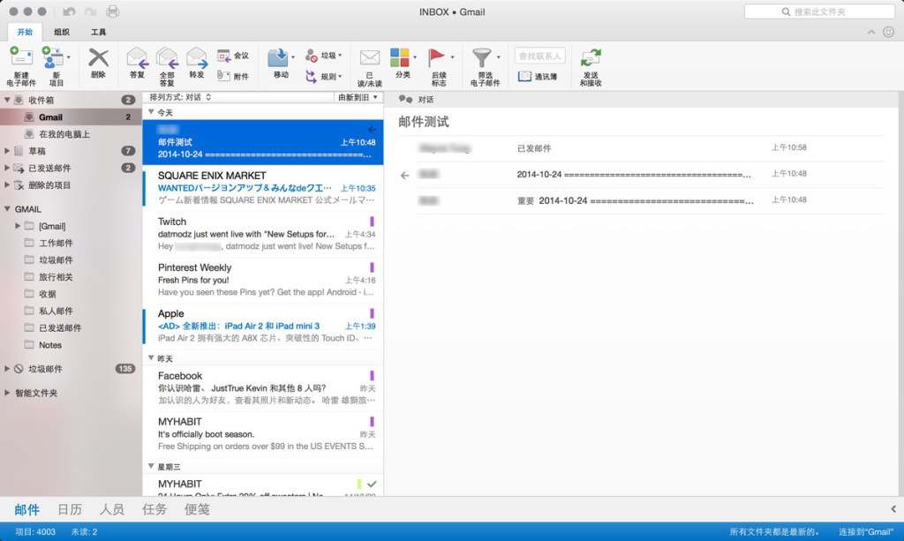
Task: Click the Follow Up flag (后续标志) icon
Action: point(438,59)
